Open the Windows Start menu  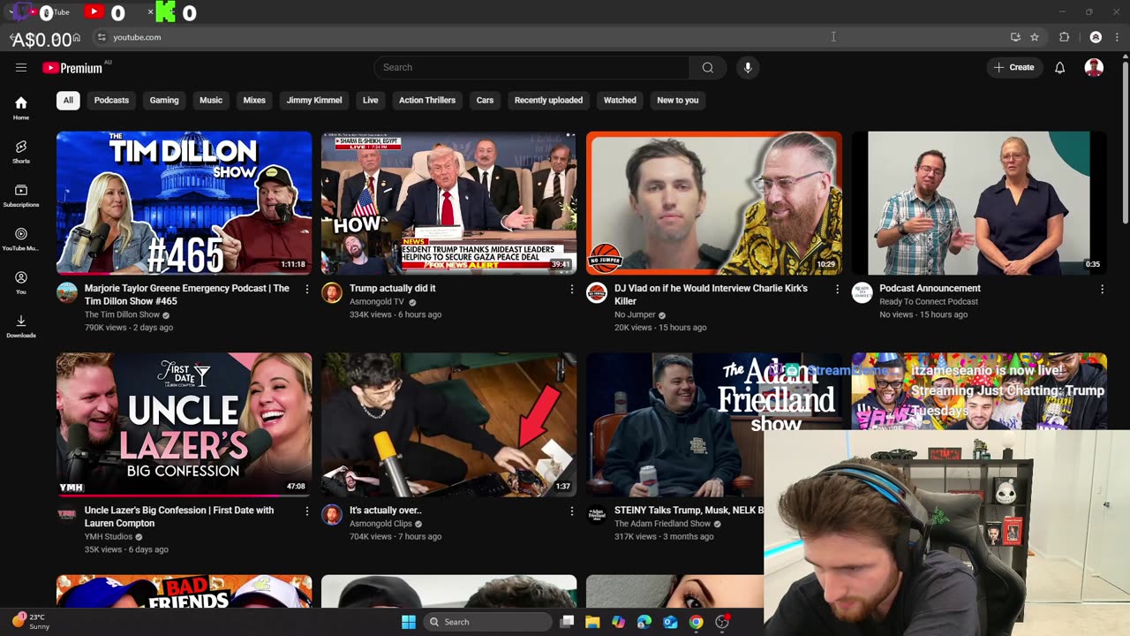(409, 622)
